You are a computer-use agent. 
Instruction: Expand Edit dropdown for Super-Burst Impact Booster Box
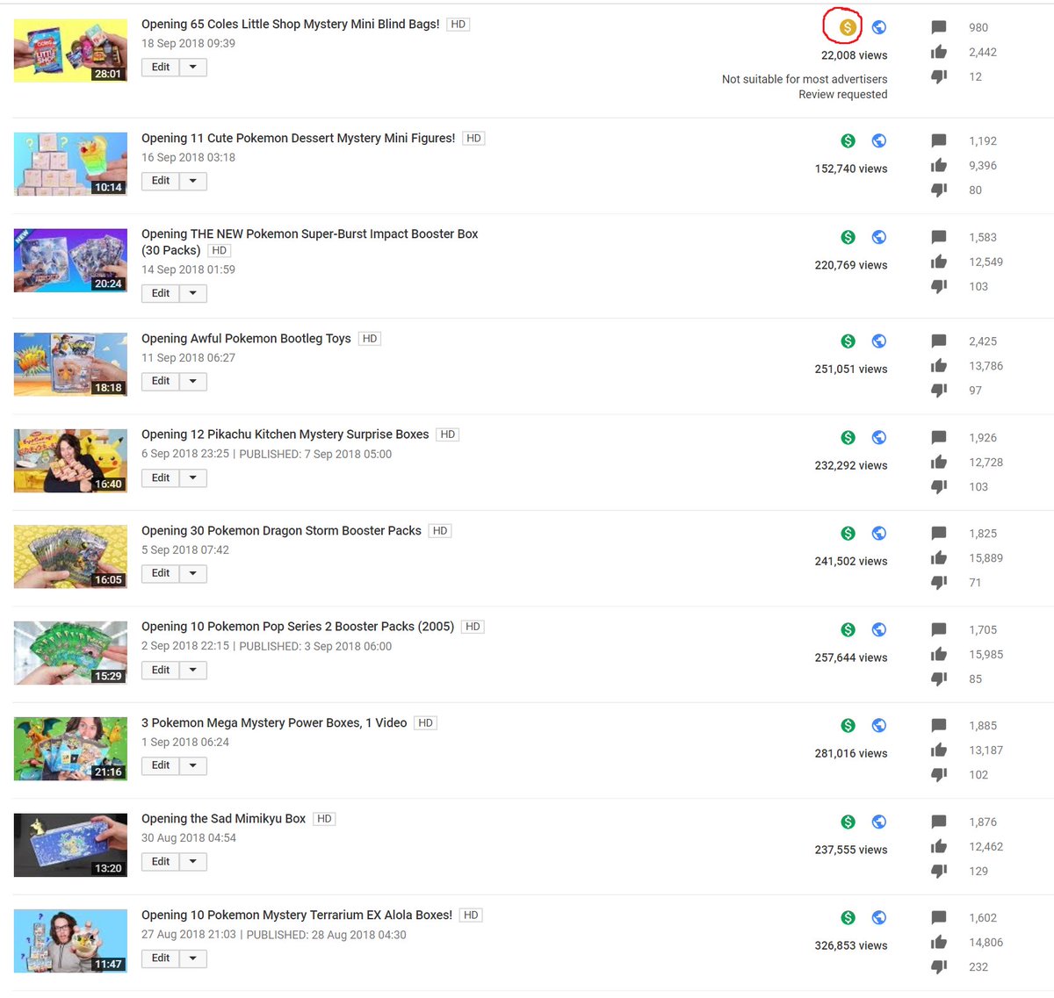tap(193, 293)
